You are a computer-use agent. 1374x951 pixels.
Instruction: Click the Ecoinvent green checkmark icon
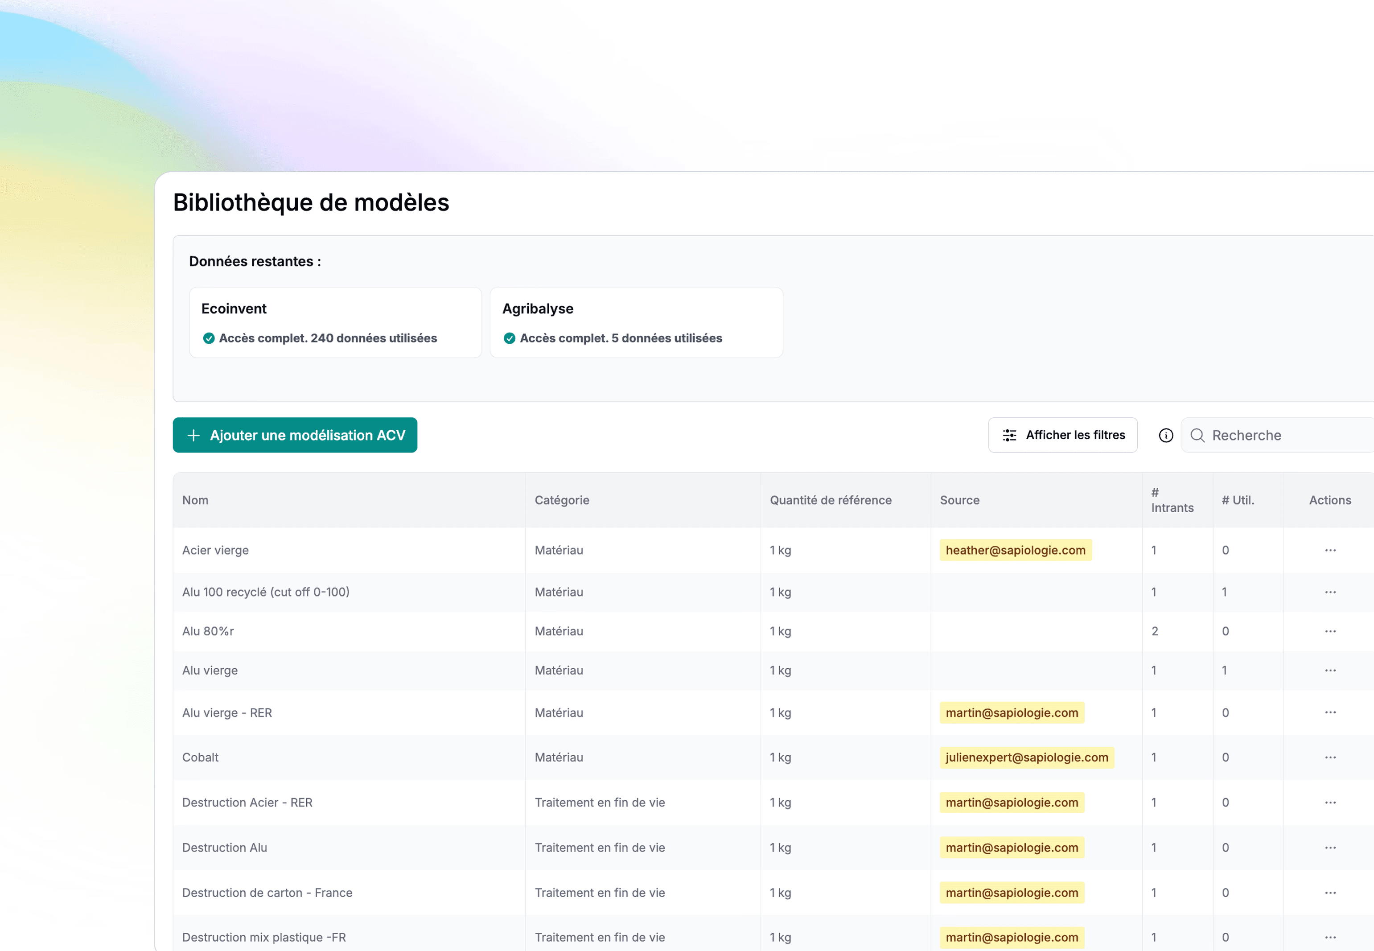[x=209, y=338]
